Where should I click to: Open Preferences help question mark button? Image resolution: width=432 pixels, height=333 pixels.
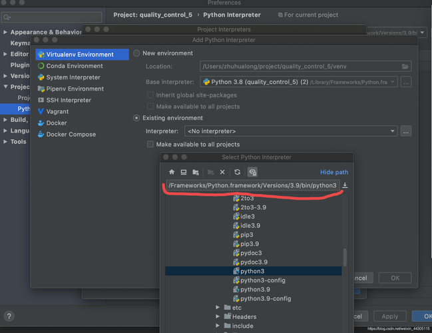coord(9,316)
